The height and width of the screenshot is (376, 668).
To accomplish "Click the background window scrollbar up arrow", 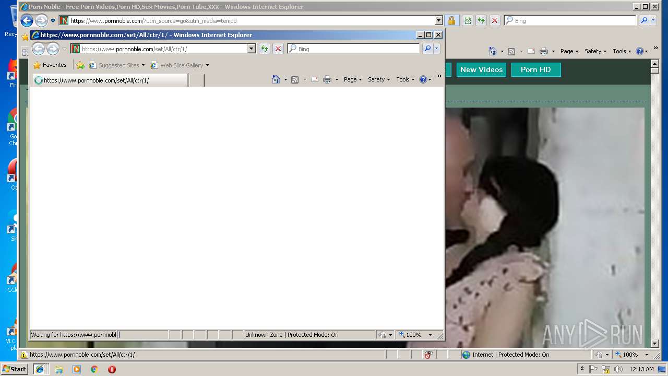I will [x=655, y=64].
